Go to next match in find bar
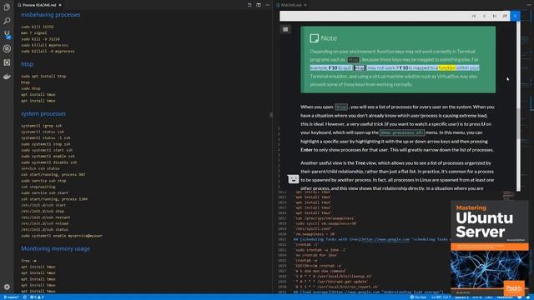This screenshot has width=534, height=300. tap(495, 16)
